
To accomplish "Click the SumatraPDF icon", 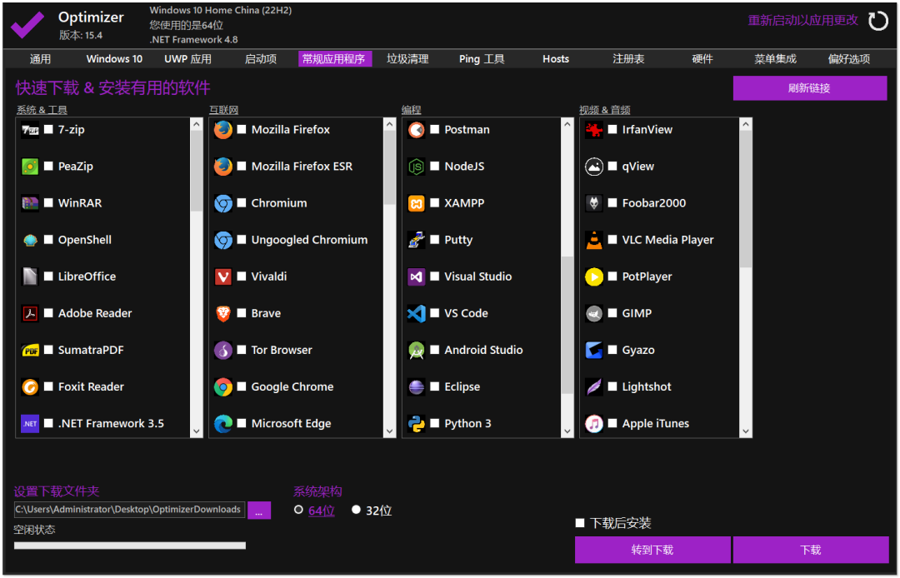I will (30, 351).
